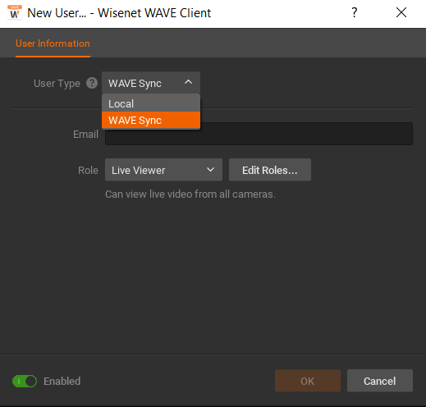Viewport: 426px width, 407px height.
Task: Open the title bar help question mark
Action: [x=355, y=12]
